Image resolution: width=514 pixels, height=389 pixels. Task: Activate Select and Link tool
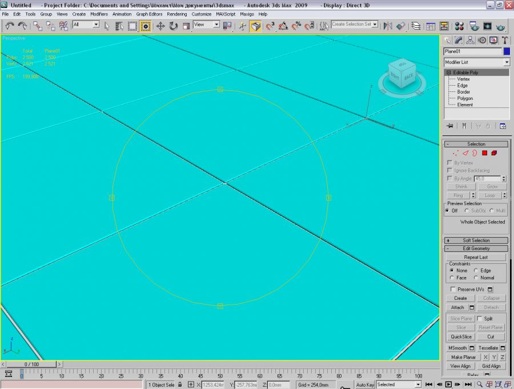37,26
